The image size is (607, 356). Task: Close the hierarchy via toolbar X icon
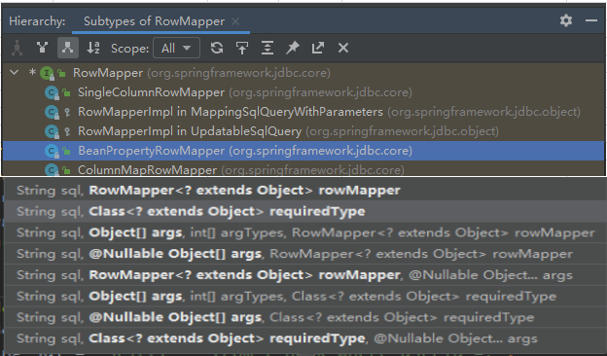tap(343, 48)
